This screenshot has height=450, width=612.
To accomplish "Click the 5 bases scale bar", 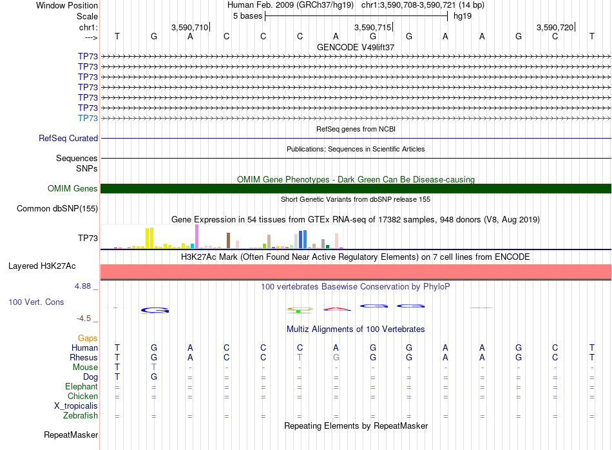I will pyautogui.click(x=356, y=16).
